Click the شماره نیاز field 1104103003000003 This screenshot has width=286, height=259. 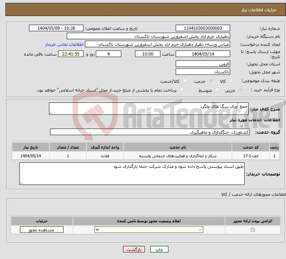tap(203, 28)
